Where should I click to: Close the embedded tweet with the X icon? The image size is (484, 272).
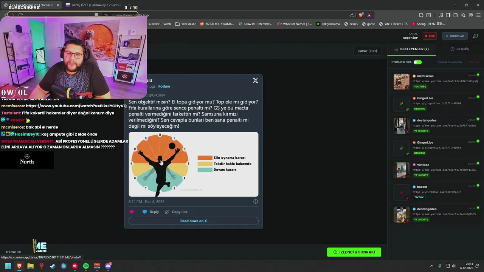tap(255, 80)
